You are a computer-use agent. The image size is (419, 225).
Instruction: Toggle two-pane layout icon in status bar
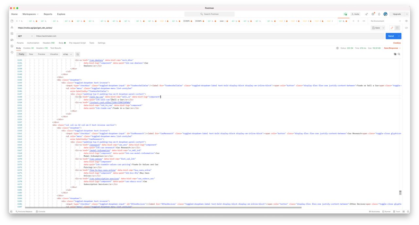[x=404, y=212]
